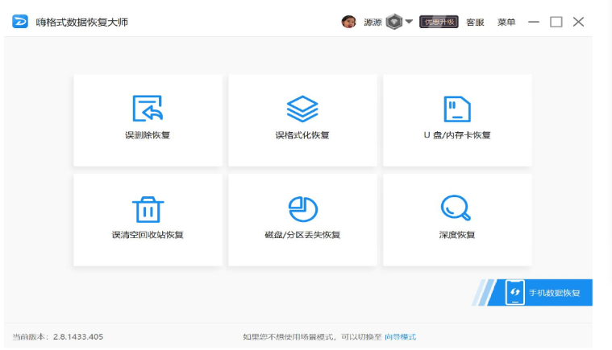Image resolution: width=612 pixels, height=350 pixels.
Task: Maximize the application window
Action: 556,22
